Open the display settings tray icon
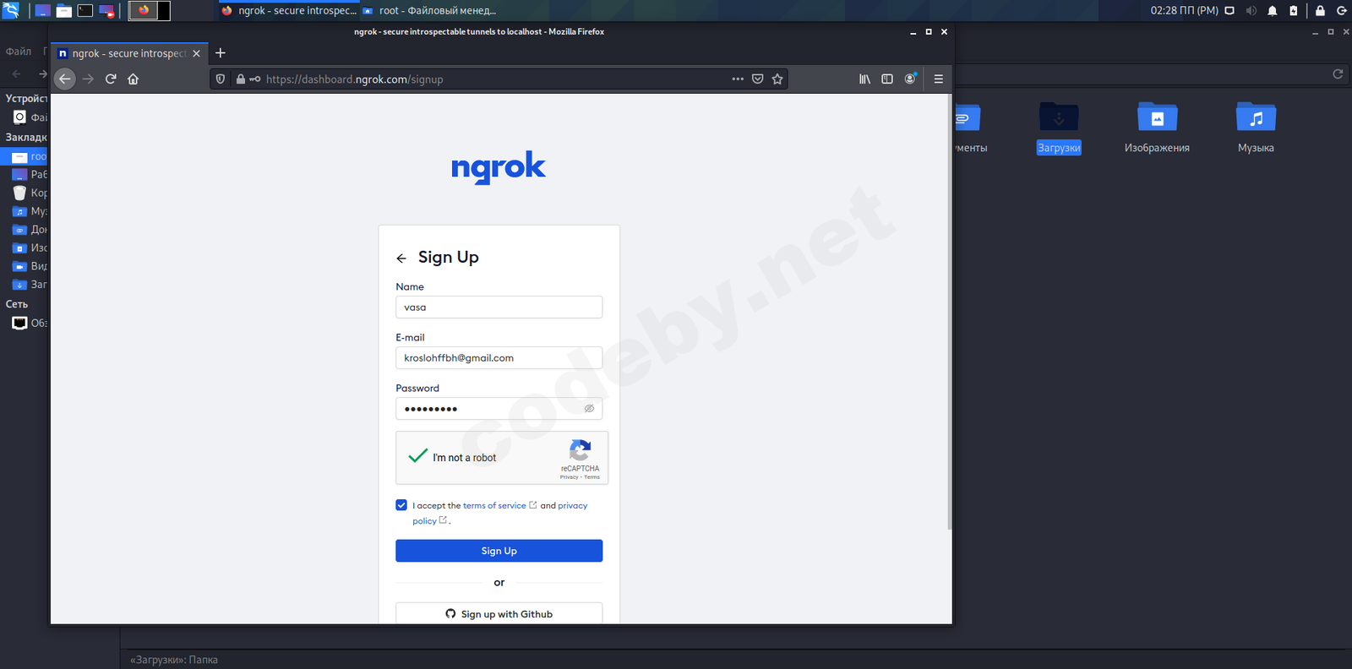 [1229, 11]
